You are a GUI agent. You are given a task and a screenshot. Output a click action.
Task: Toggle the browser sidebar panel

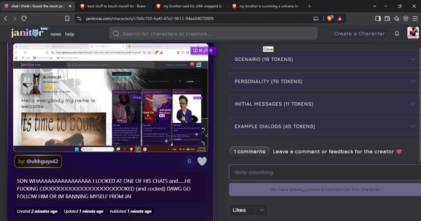378,19
